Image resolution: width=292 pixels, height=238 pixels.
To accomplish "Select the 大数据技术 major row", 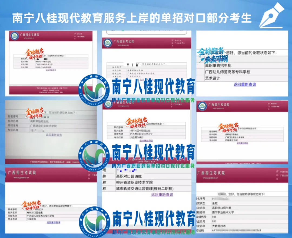I will 243,226.
